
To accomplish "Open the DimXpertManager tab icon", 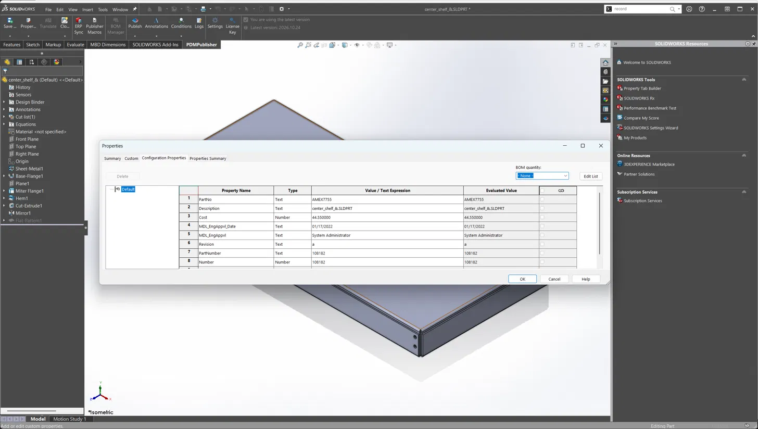I will click(x=44, y=62).
